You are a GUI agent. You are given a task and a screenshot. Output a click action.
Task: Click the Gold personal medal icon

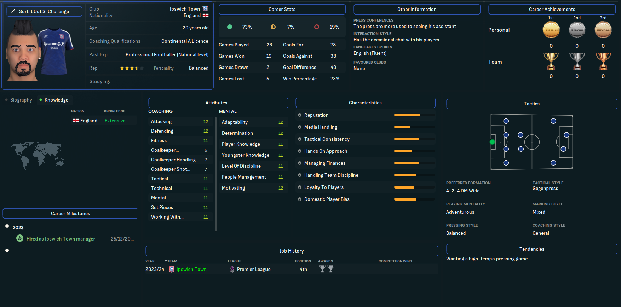point(551,30)
